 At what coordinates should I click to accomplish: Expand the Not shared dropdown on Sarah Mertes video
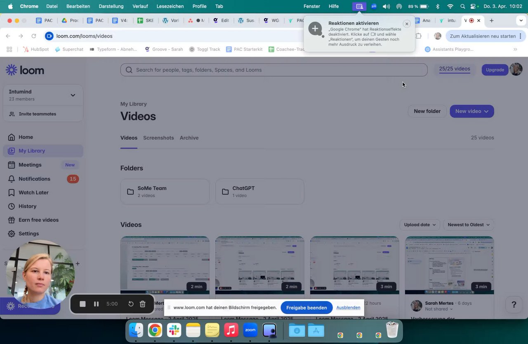point(439,309)
